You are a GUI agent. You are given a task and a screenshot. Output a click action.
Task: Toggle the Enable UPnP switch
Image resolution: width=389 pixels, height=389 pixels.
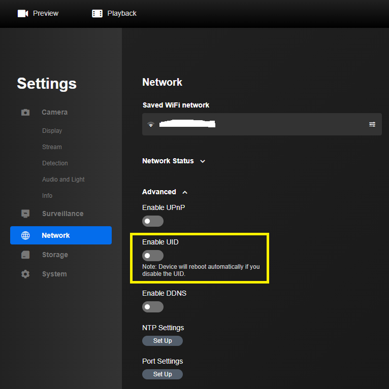(153, 221)
